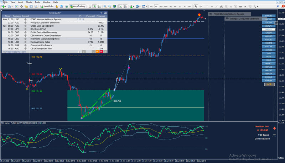Open the Tools menu
This screenshot has height=163, width=285.
pos(37,2)
